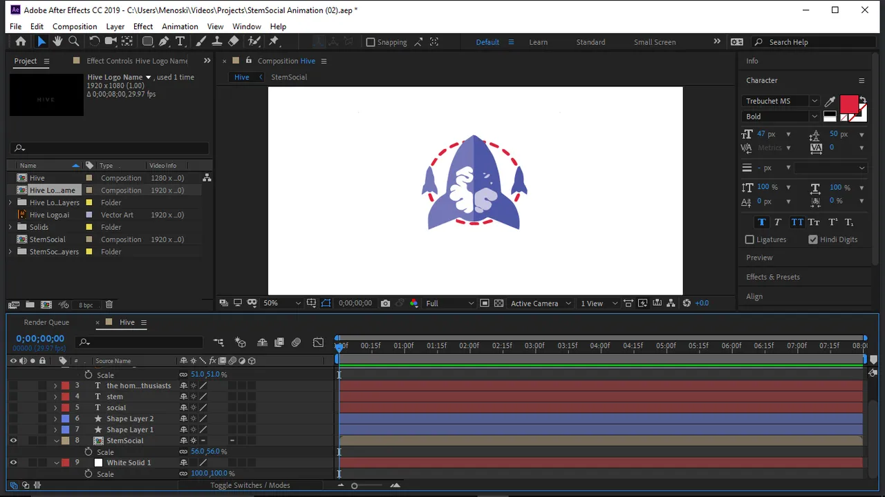Viewport: 885px width, 497px height.
Task: Select the Rotation tool
Action: click(95, 41)
